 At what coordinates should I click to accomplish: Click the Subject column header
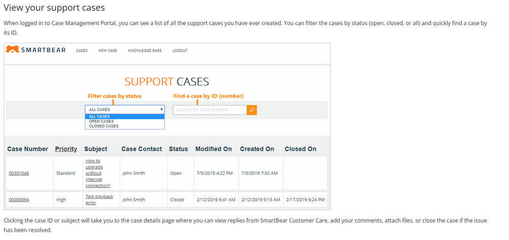click(96, 149)
